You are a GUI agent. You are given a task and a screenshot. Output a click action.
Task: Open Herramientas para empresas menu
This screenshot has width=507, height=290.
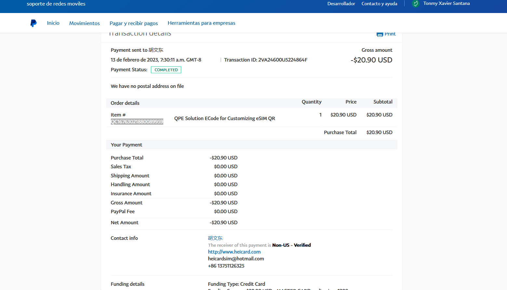pos(201,23)
